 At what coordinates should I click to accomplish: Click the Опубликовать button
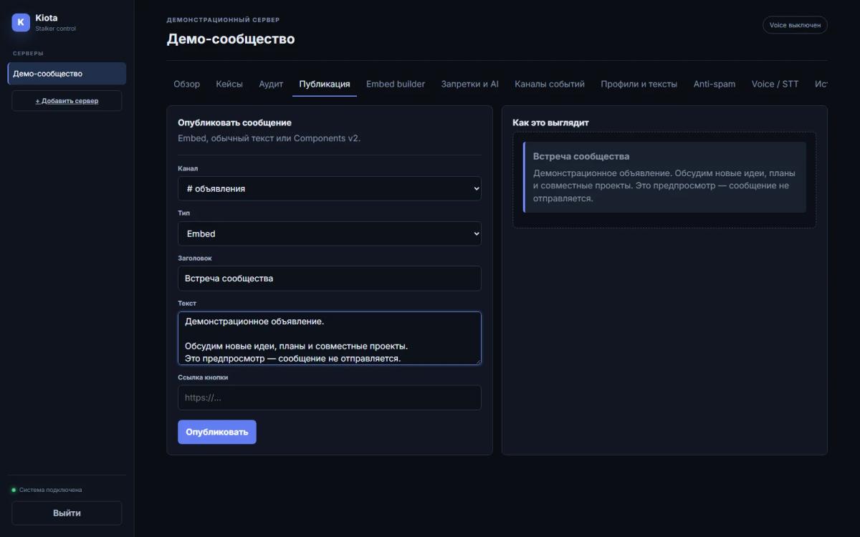pos(217,432)
